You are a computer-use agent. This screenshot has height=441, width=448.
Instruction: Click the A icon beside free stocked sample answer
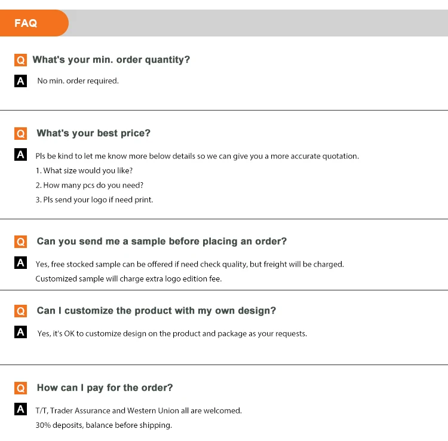coord(21,263)
